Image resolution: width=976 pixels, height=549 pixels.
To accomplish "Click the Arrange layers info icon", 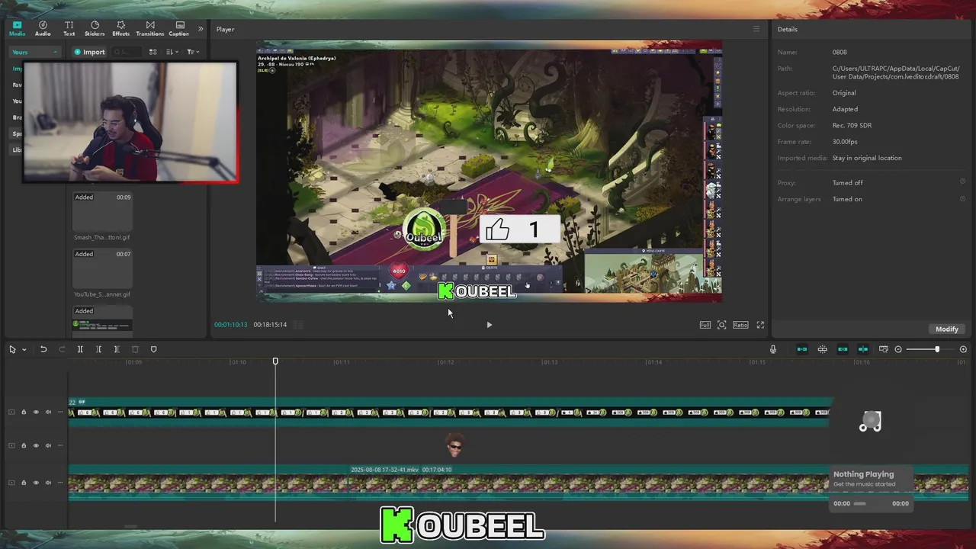I will point(962,199).
